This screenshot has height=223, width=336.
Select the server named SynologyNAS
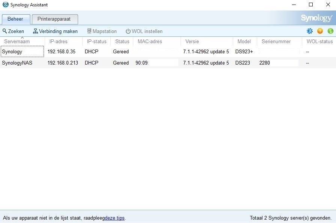tap(17, 63)
